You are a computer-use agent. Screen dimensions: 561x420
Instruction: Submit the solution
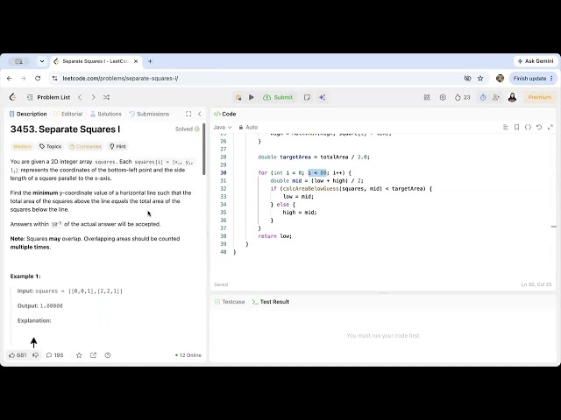278,97
